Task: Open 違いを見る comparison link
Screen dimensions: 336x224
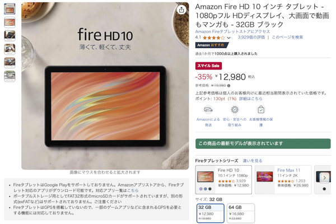Action: point(252,161)
